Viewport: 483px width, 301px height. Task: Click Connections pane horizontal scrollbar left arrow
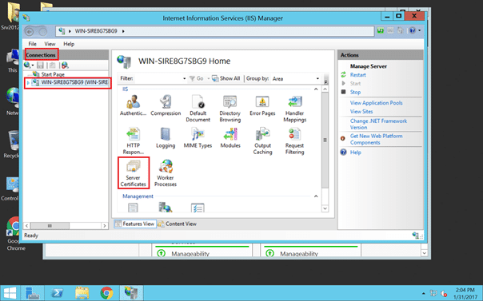pyautogui.click(x=27, y=226)
